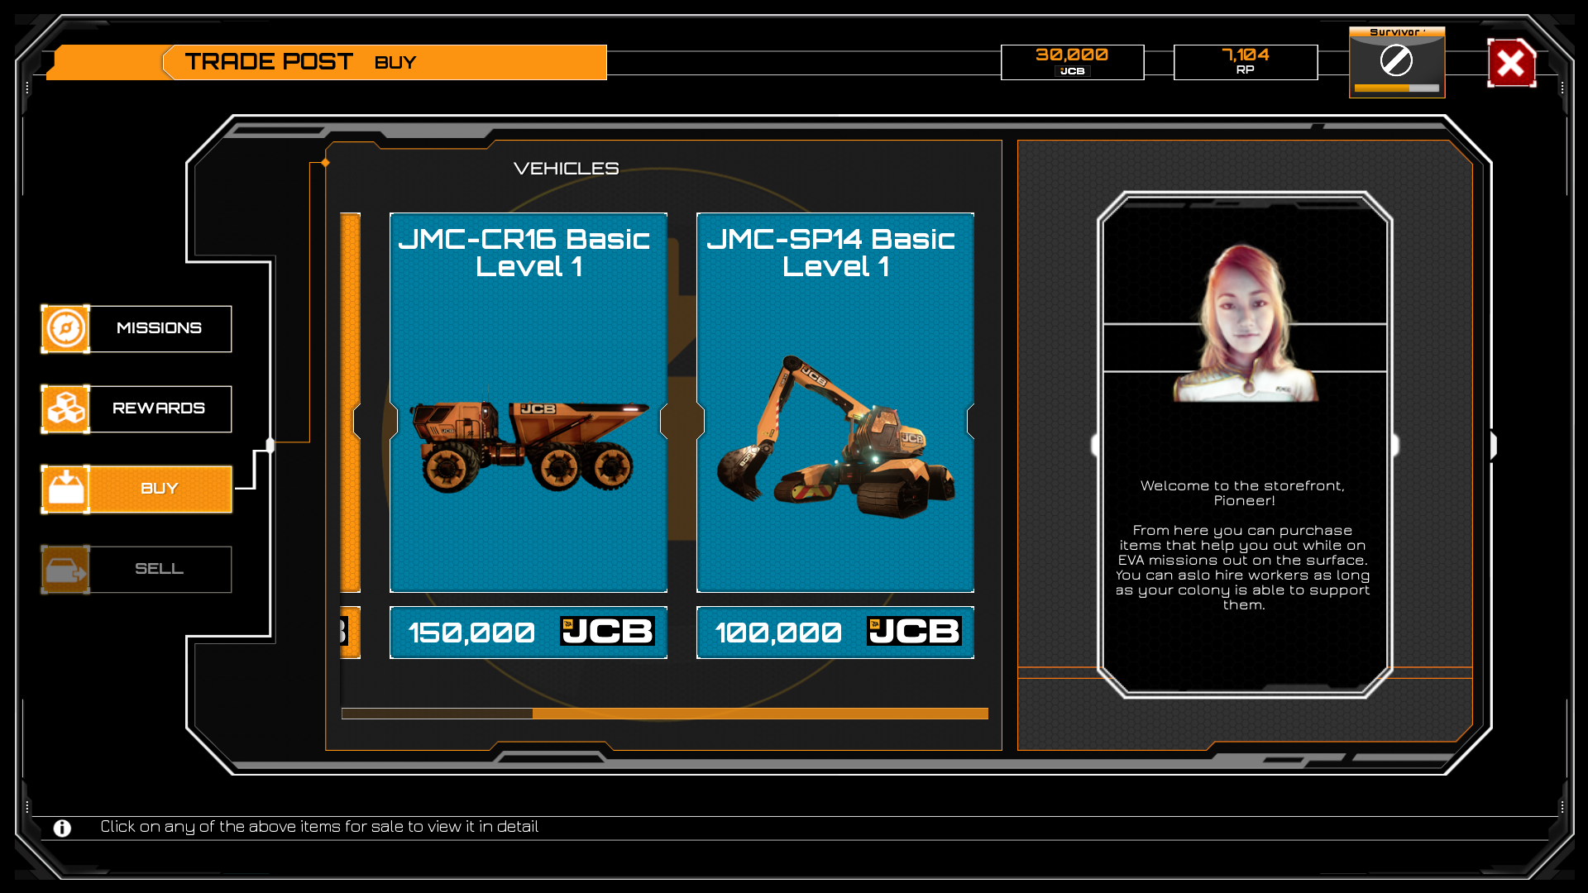
Task: Select the JMC-CR16 Basic dump truck card
Action: coord(529,403)
